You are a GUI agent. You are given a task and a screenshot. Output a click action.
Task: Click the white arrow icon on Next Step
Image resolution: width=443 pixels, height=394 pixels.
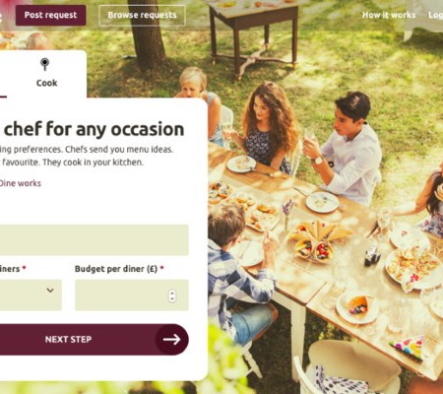tap(172, 339)
